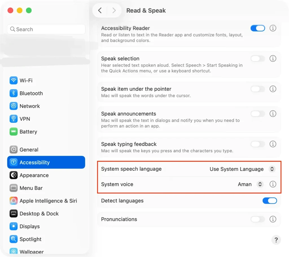
Task: Open info details for Speak selection
Action: coord(273,58)
